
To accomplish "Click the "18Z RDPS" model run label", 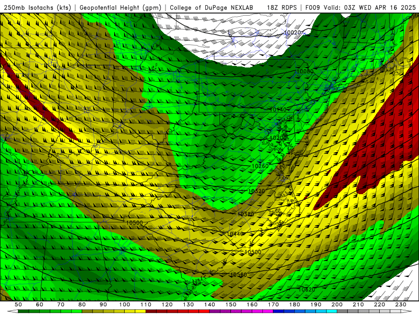I will coord(282,8).
